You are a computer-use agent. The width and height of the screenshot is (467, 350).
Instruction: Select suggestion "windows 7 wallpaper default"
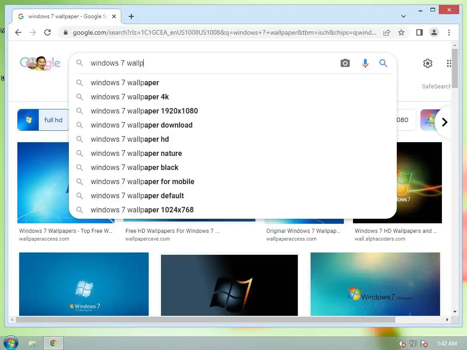point(233,196)
